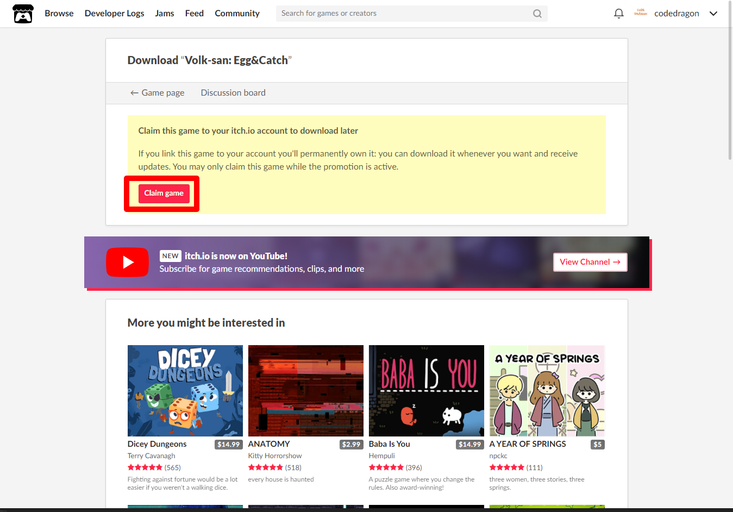Open Kitty Horrorshow's creator page

click(x=275, y=456)
